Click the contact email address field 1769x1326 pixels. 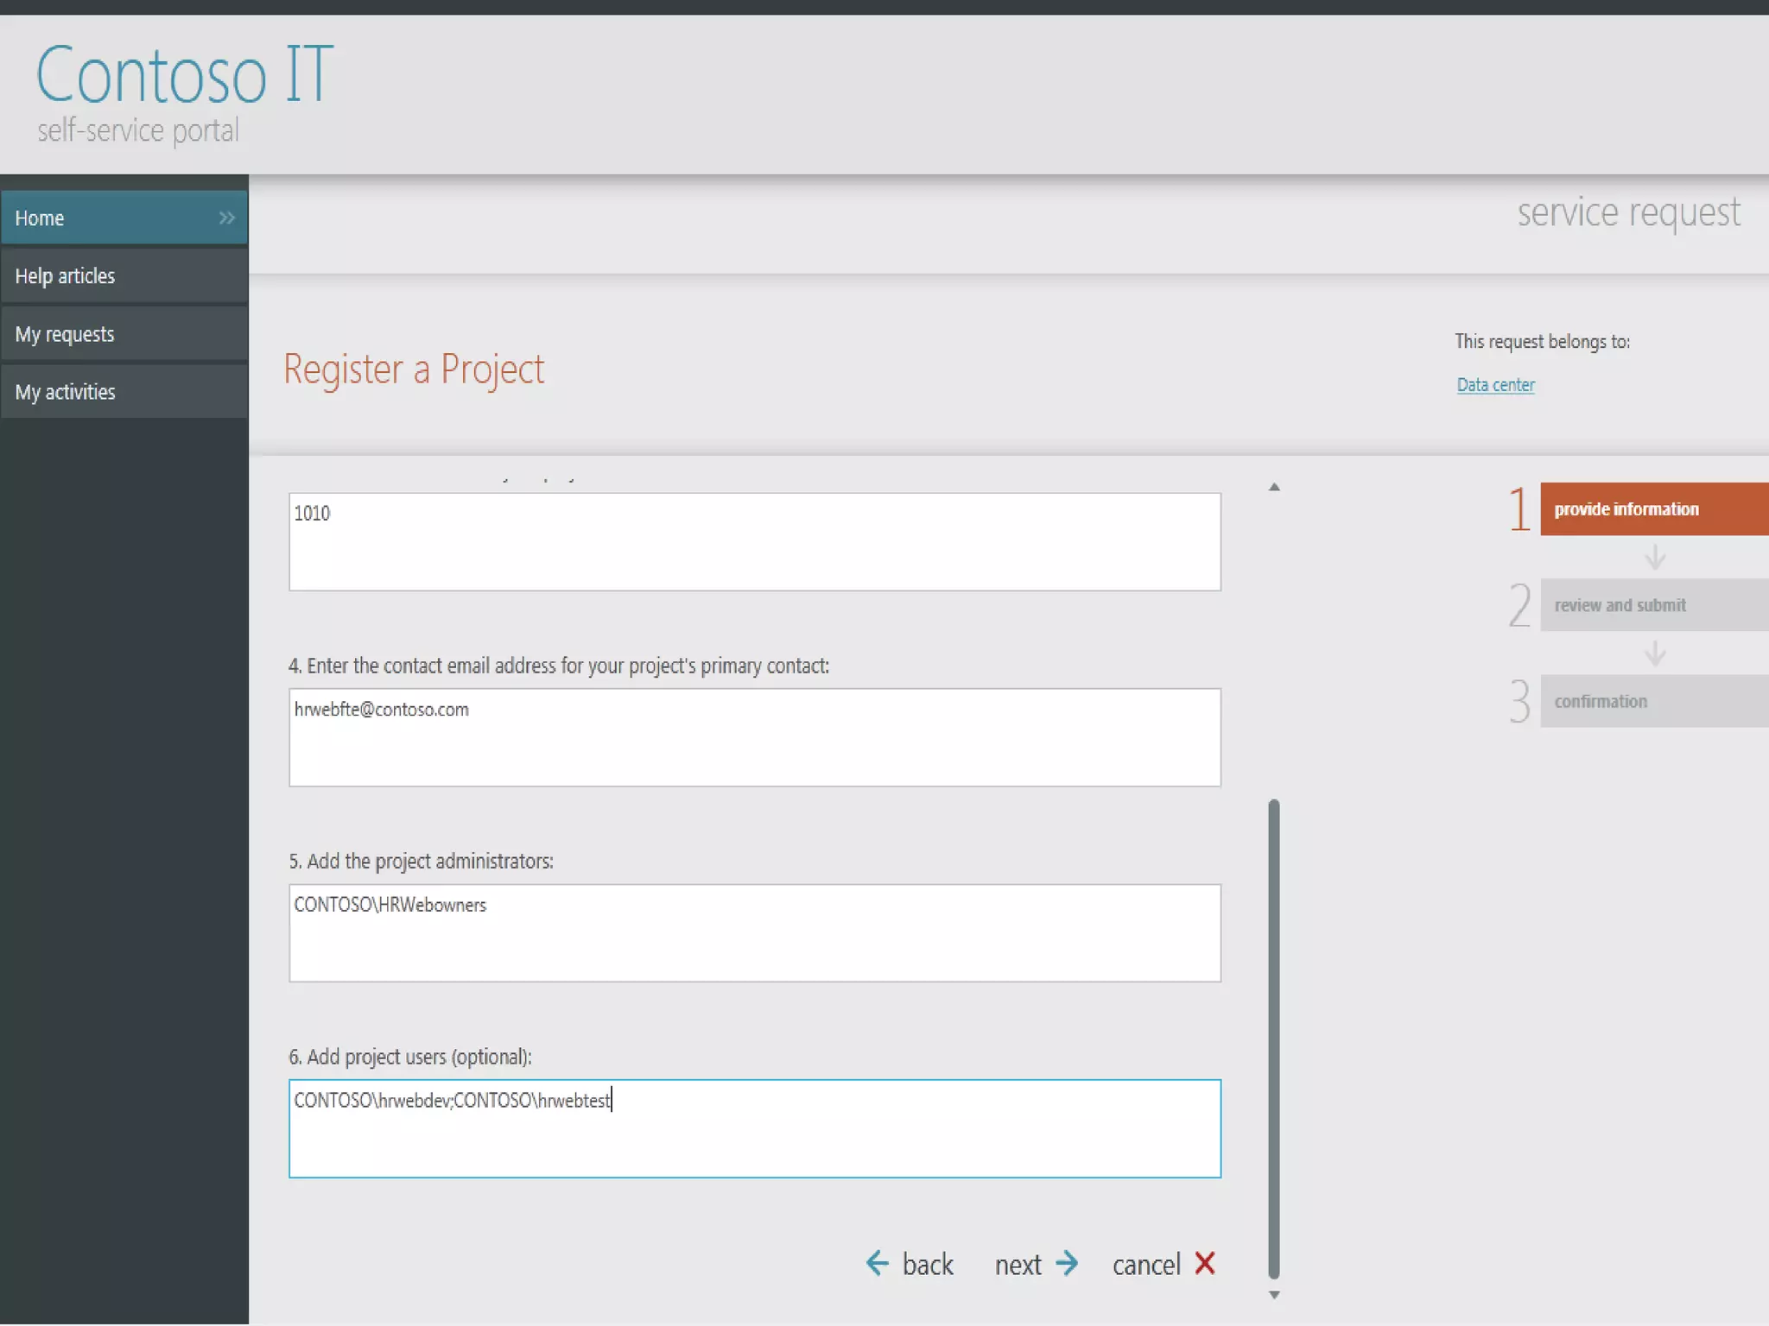tap(754, 737)
